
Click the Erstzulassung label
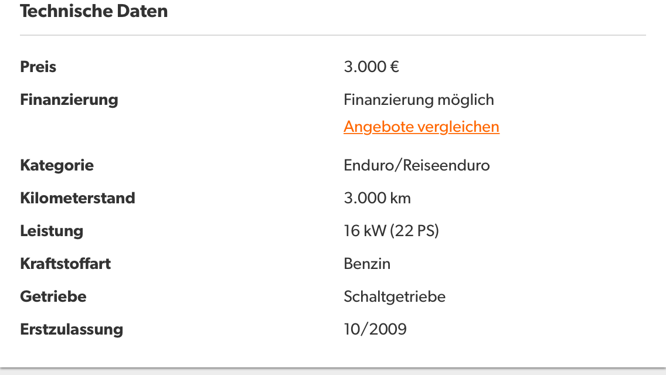(72, 329)
